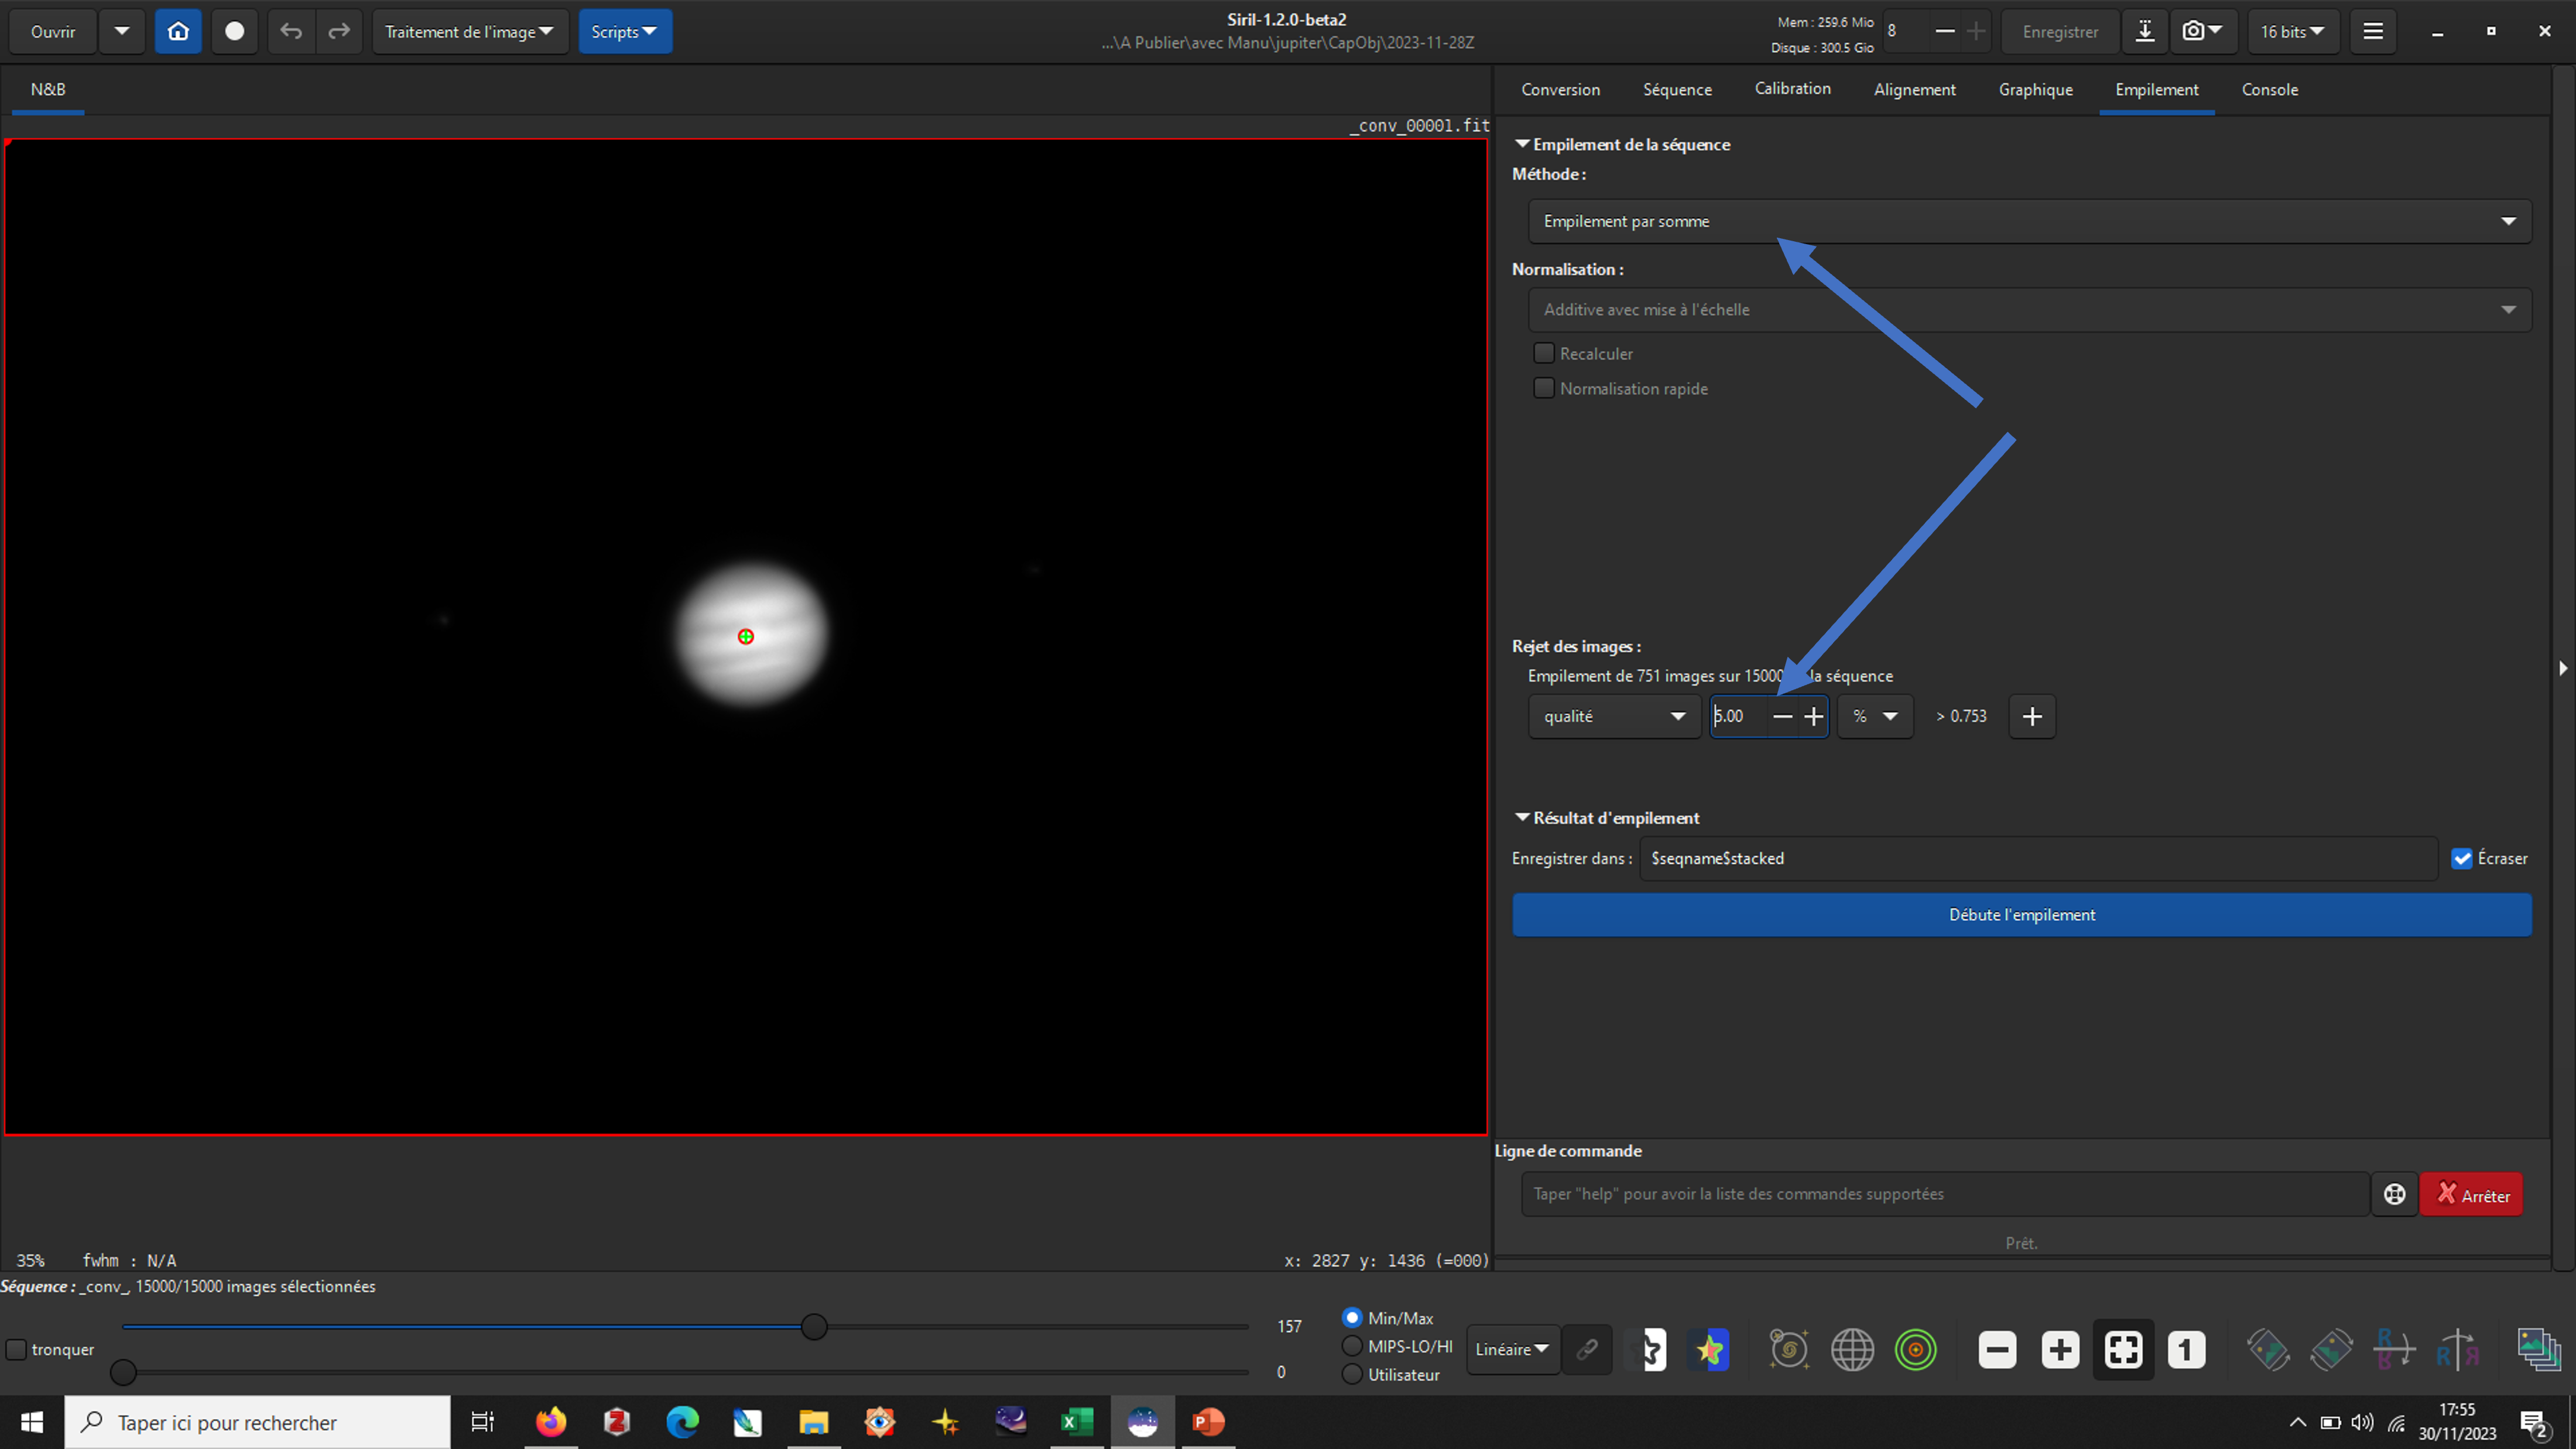2576x1449 pixels.
Task: Click the upper display cutoff slider handle
Action: (814, 1327)
